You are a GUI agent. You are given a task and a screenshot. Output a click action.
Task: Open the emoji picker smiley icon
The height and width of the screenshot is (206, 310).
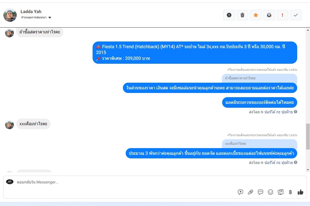[x=271, y=192]
